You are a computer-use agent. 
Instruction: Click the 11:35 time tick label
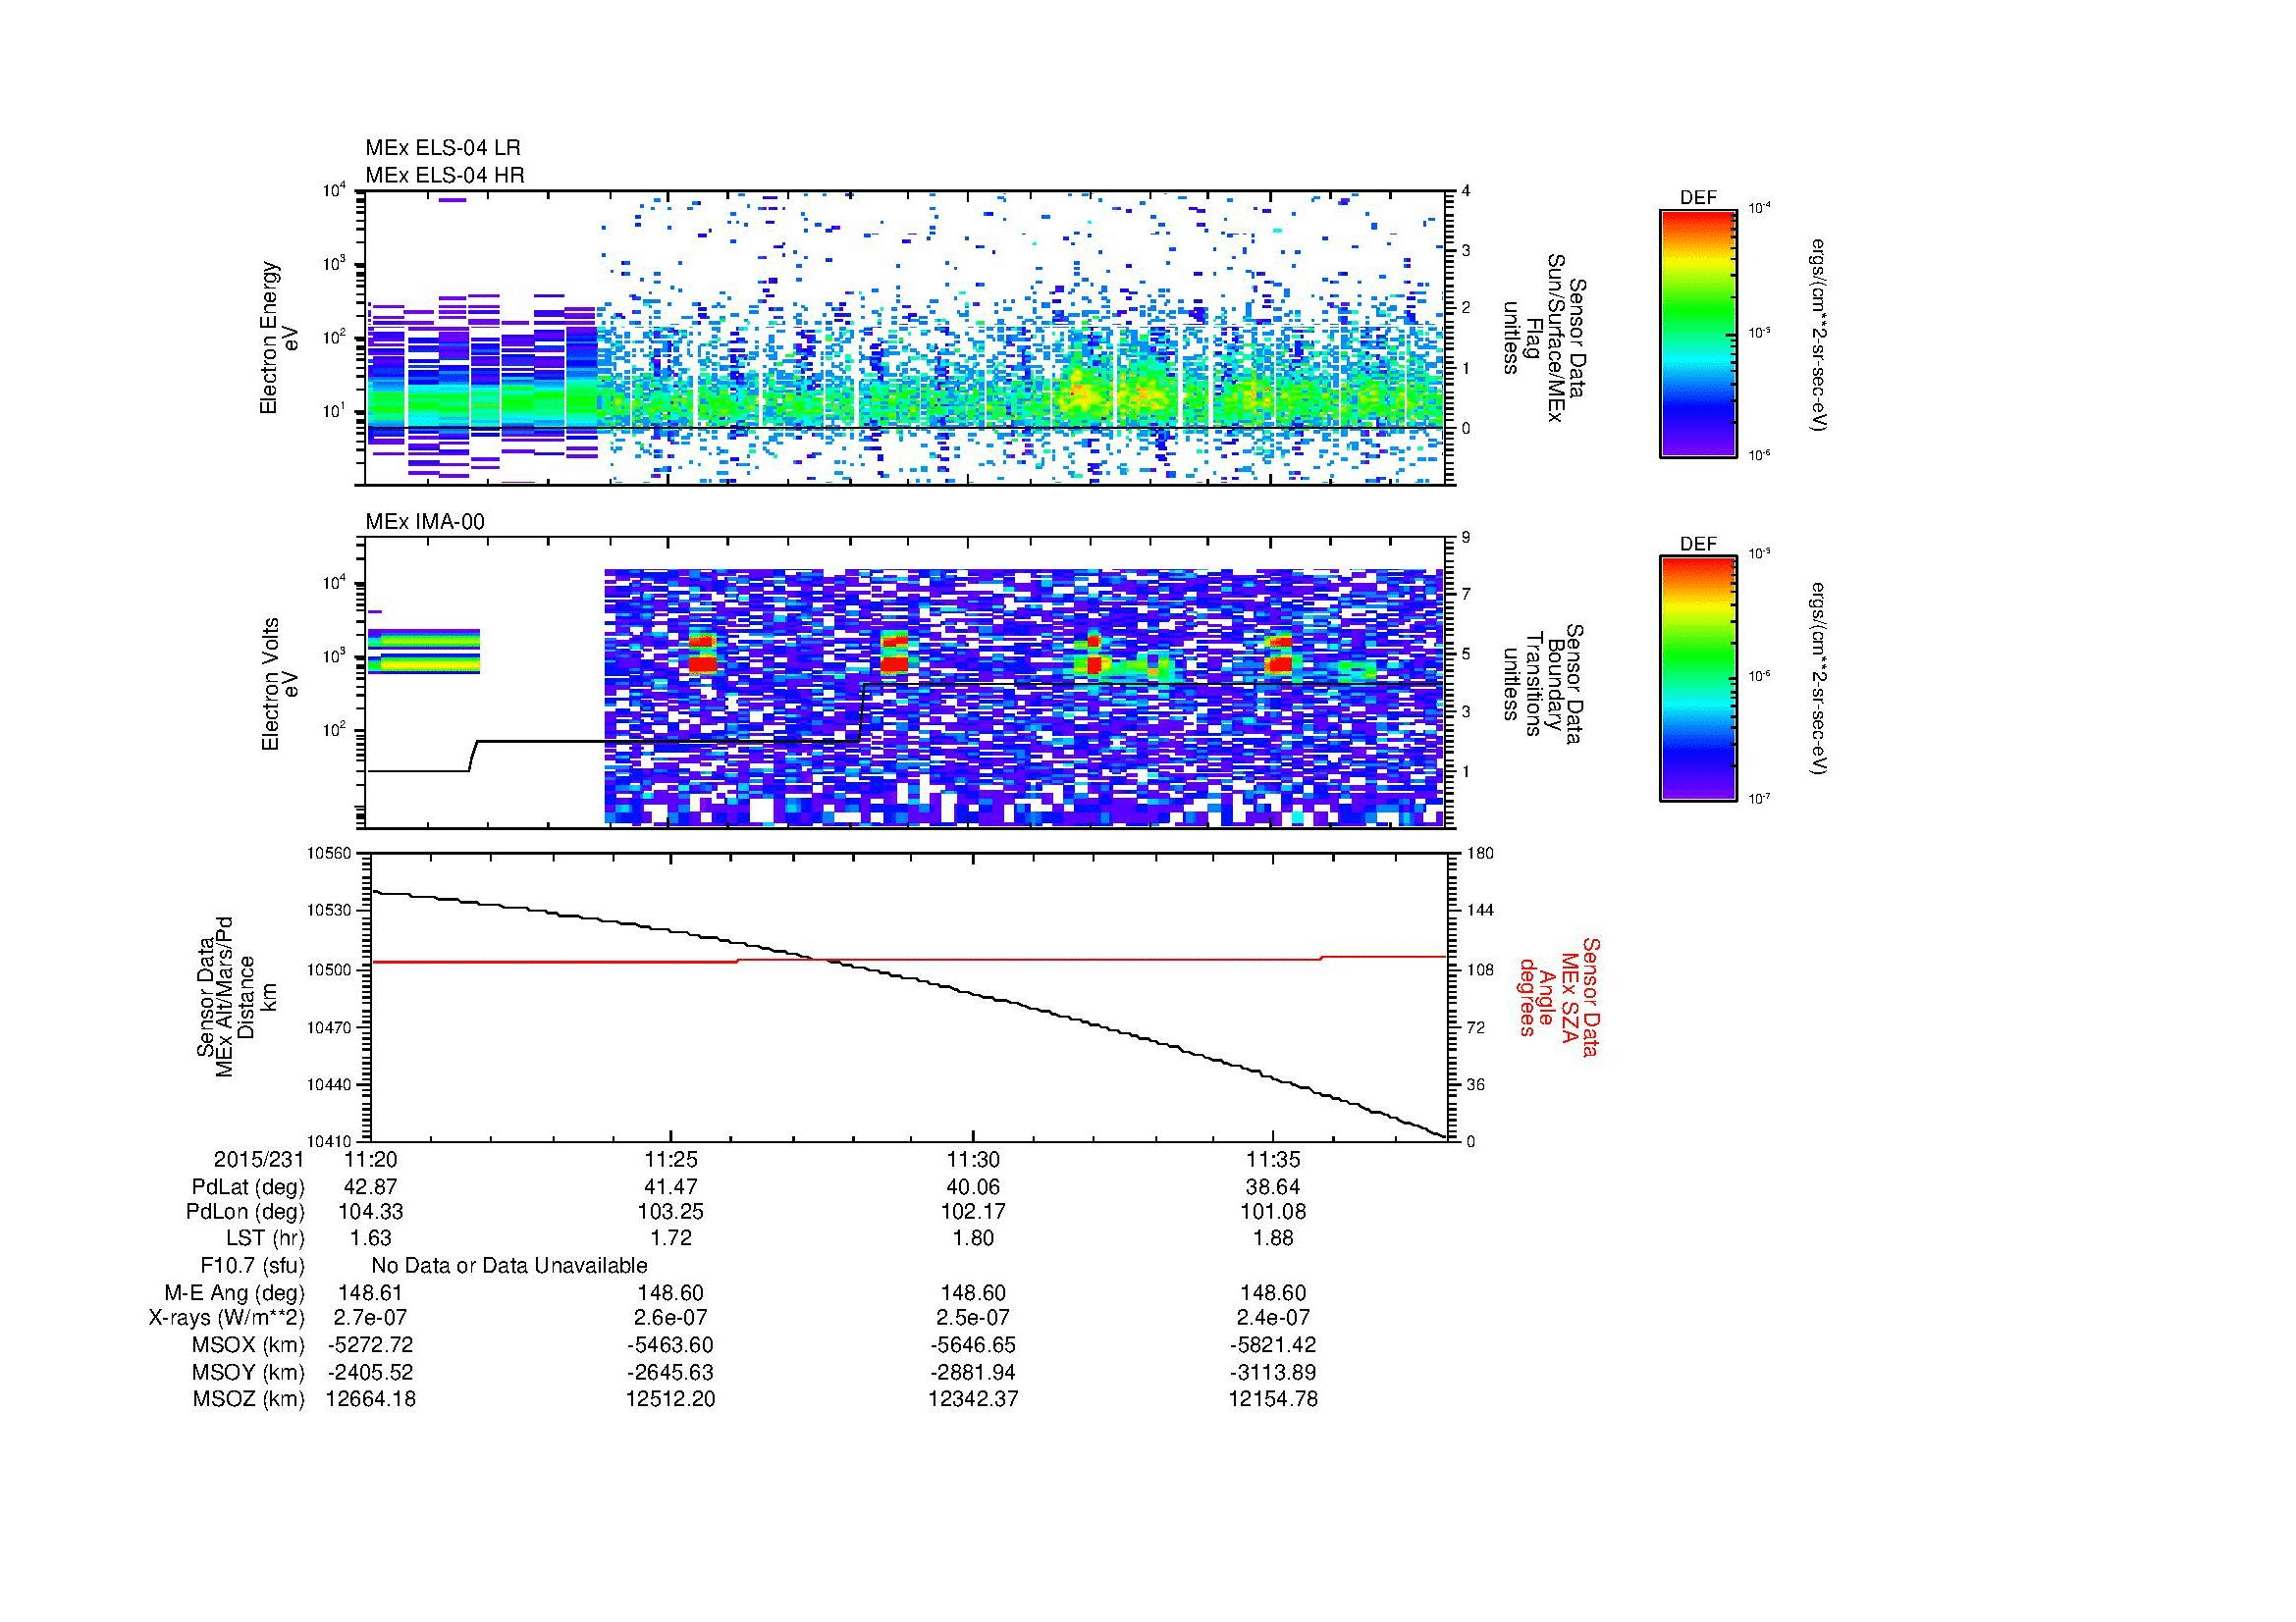1273,1160
